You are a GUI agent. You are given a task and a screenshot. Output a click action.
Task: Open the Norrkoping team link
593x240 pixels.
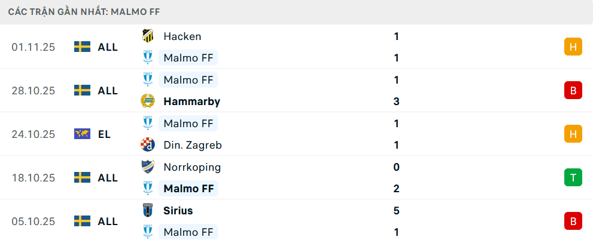[191, 167]
